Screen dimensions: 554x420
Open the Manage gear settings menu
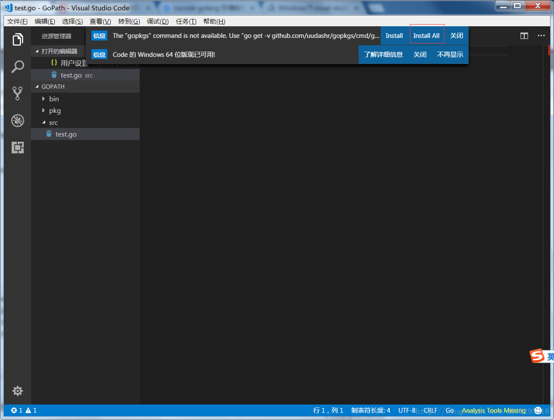point(17,391)
